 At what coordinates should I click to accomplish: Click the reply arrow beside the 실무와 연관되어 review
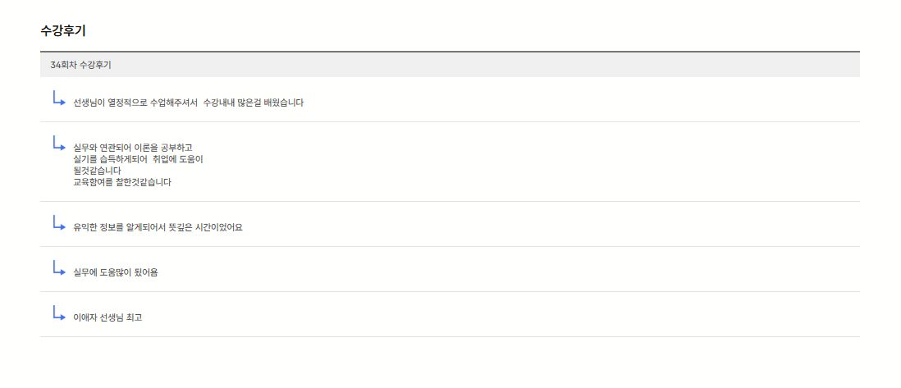tap(59, 144)
